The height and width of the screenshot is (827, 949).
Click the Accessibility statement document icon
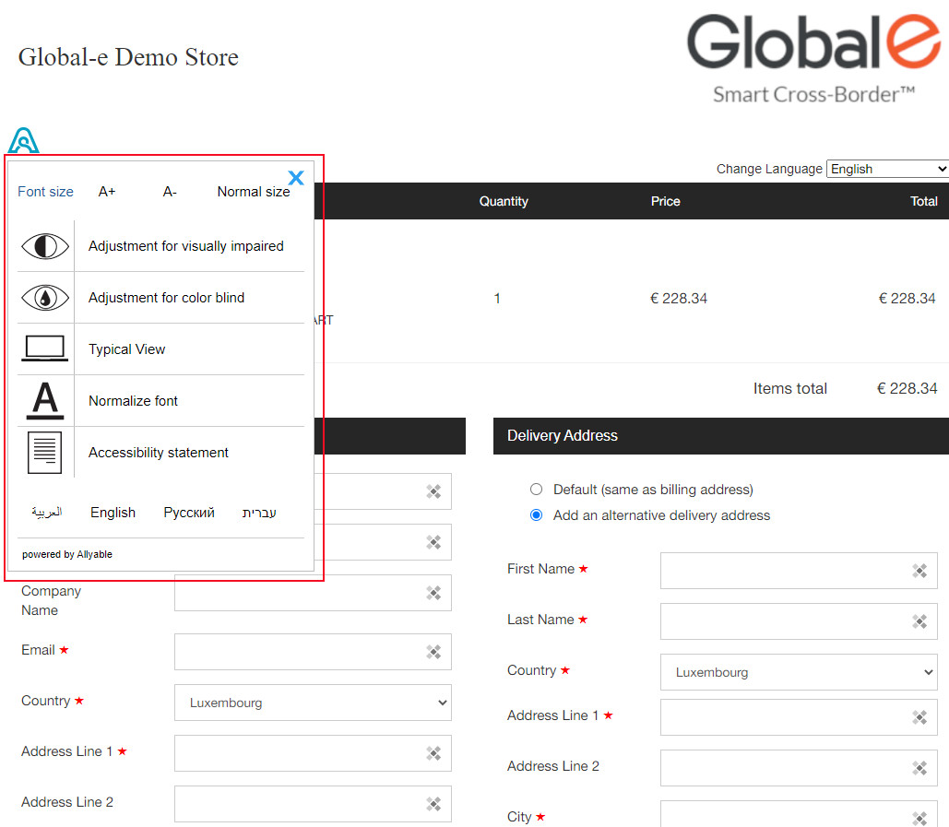tap(45, 453)
